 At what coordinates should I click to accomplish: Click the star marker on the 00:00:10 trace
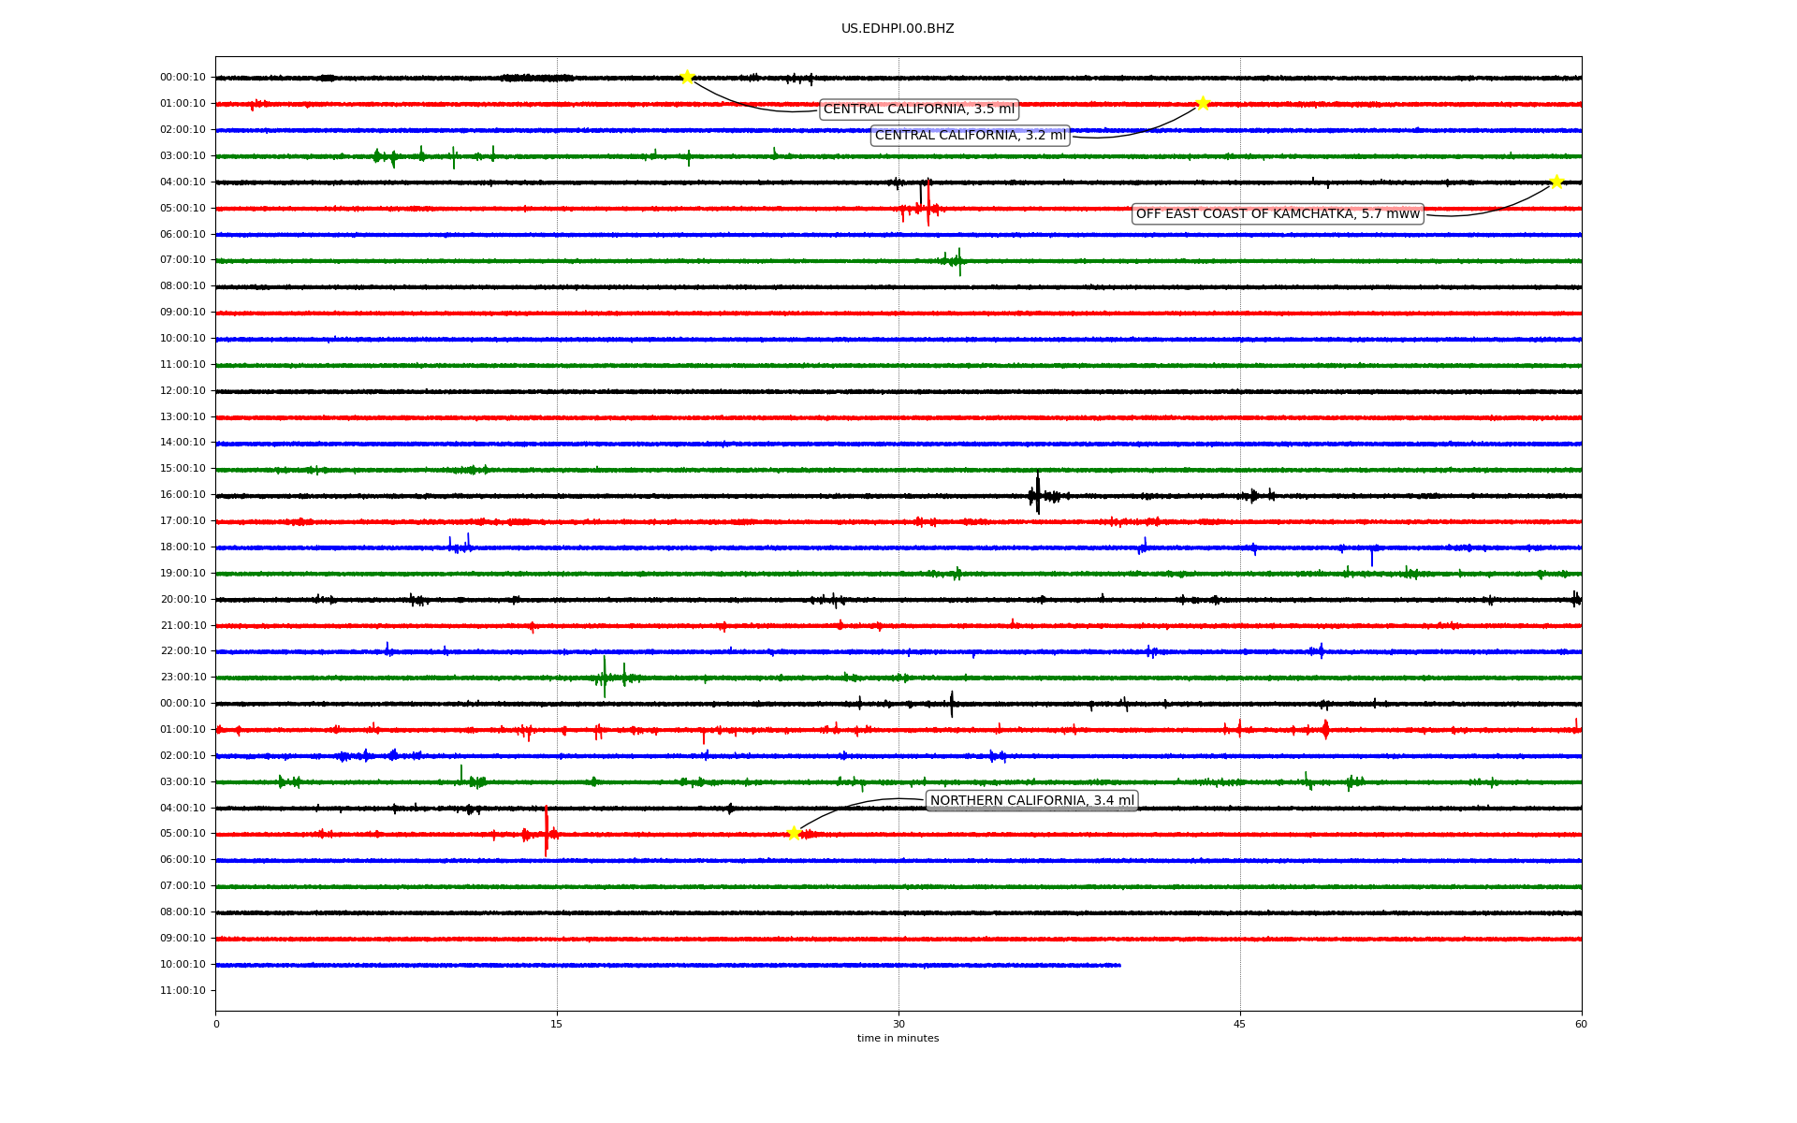click(x=686, y=77)
